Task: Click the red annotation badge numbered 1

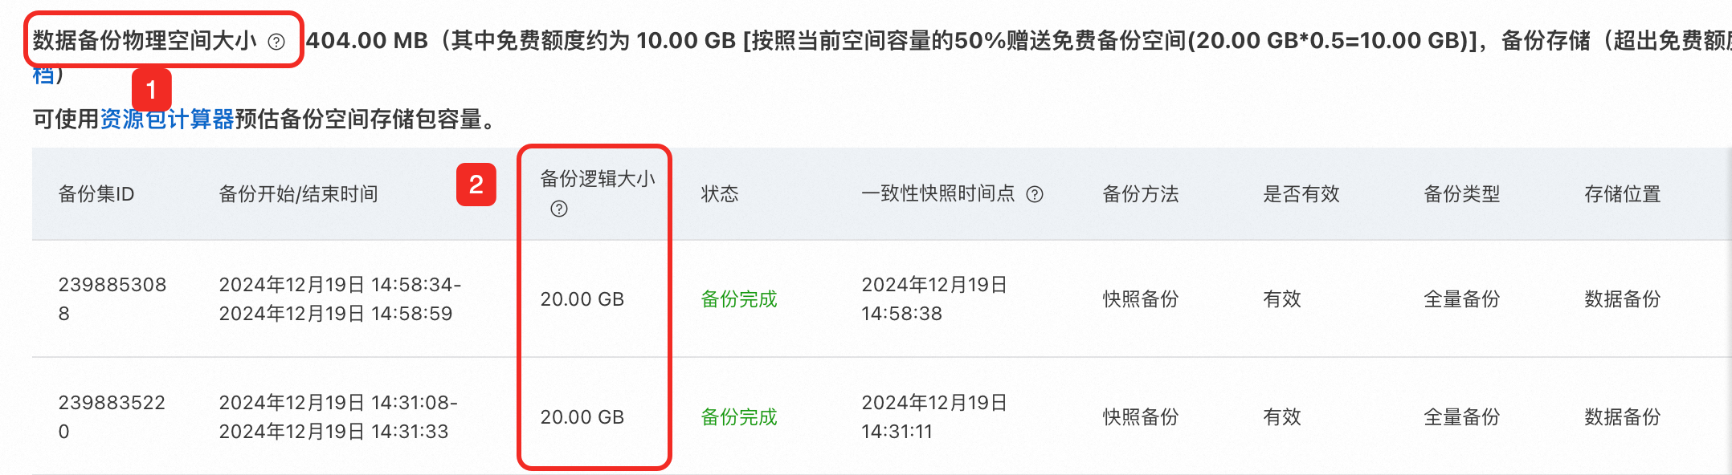Action: tap(151, 90)
